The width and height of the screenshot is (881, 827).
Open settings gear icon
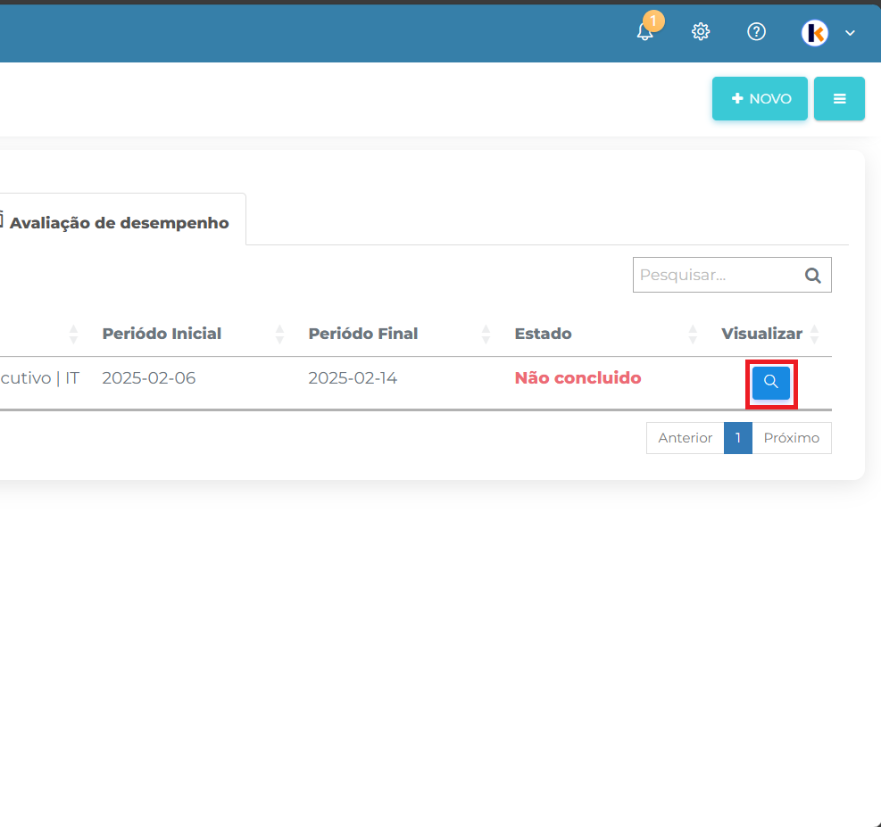click(701, 31)
